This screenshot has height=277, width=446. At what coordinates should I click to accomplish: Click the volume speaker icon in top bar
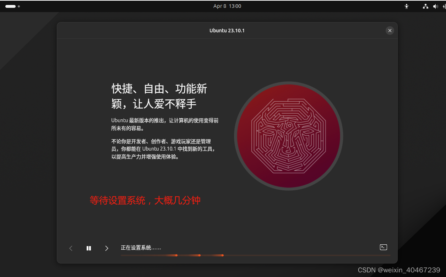pos(436,6)
